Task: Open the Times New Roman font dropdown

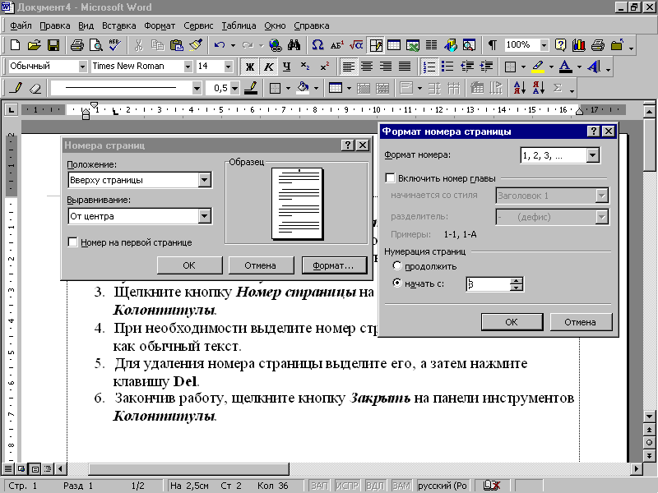Action: [x=188, y=67]
